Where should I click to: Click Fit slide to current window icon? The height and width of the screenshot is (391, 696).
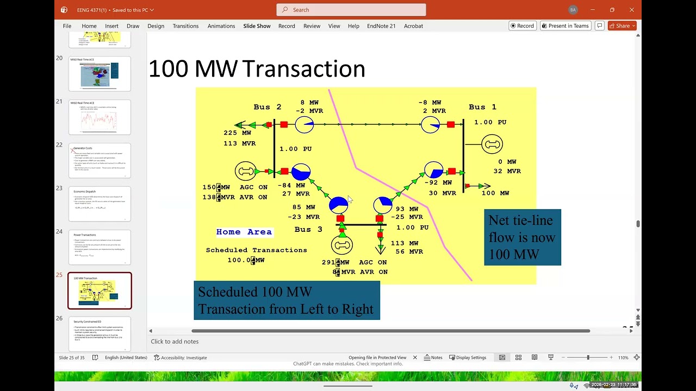pyautogui.click(x=636, y=357)
